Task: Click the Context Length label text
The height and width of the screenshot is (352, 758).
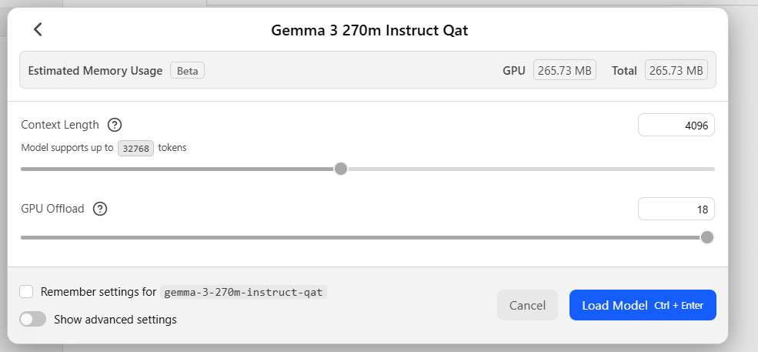Action: pos(60,125)
